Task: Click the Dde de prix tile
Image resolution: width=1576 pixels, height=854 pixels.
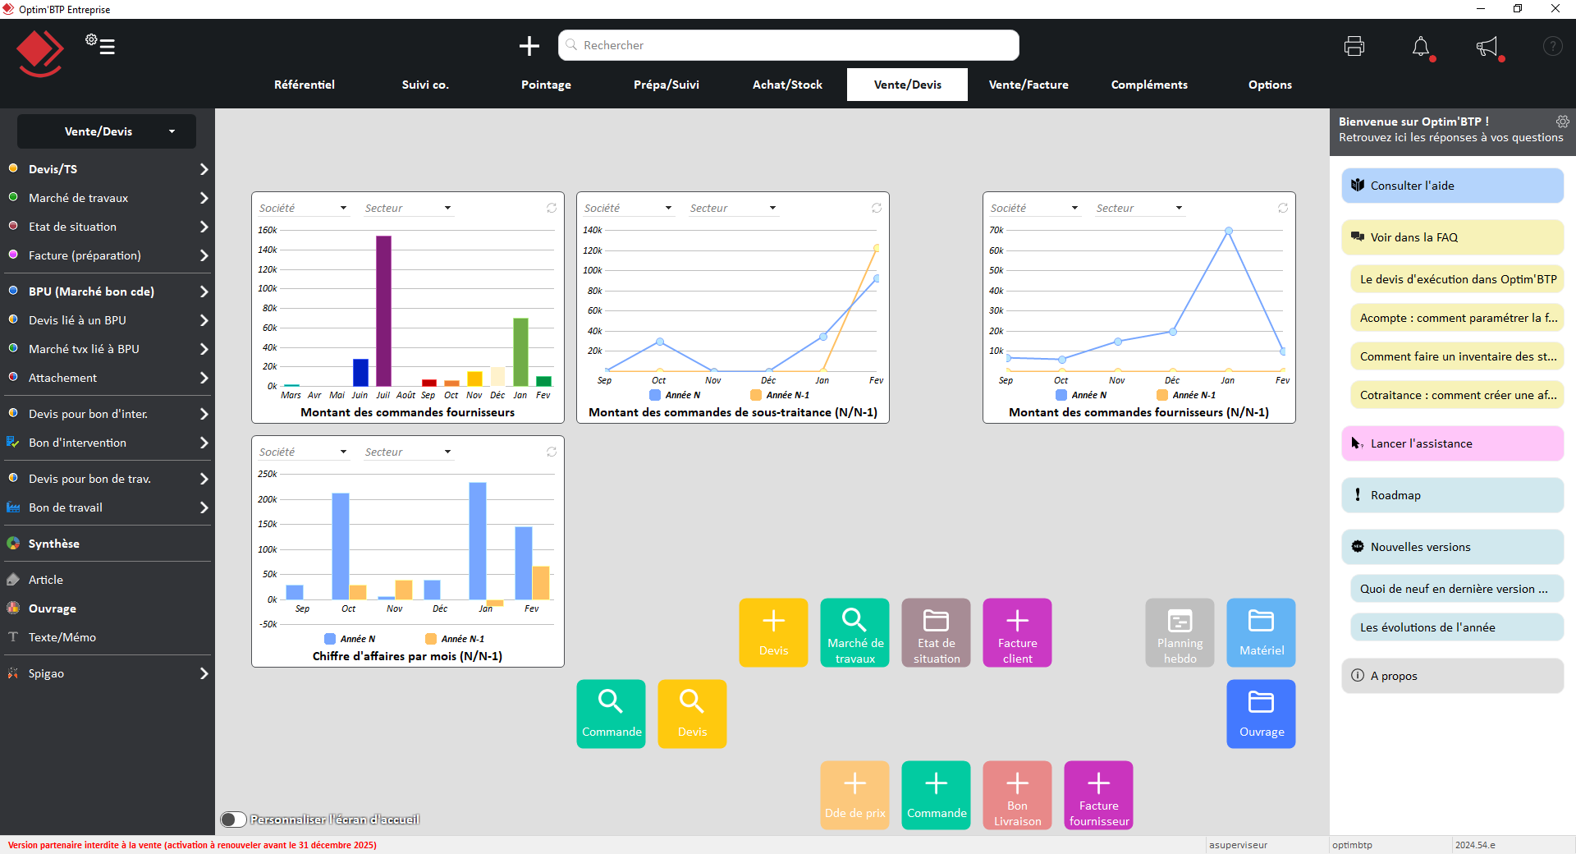Action: pyautogui.click(x=854, y=795)
